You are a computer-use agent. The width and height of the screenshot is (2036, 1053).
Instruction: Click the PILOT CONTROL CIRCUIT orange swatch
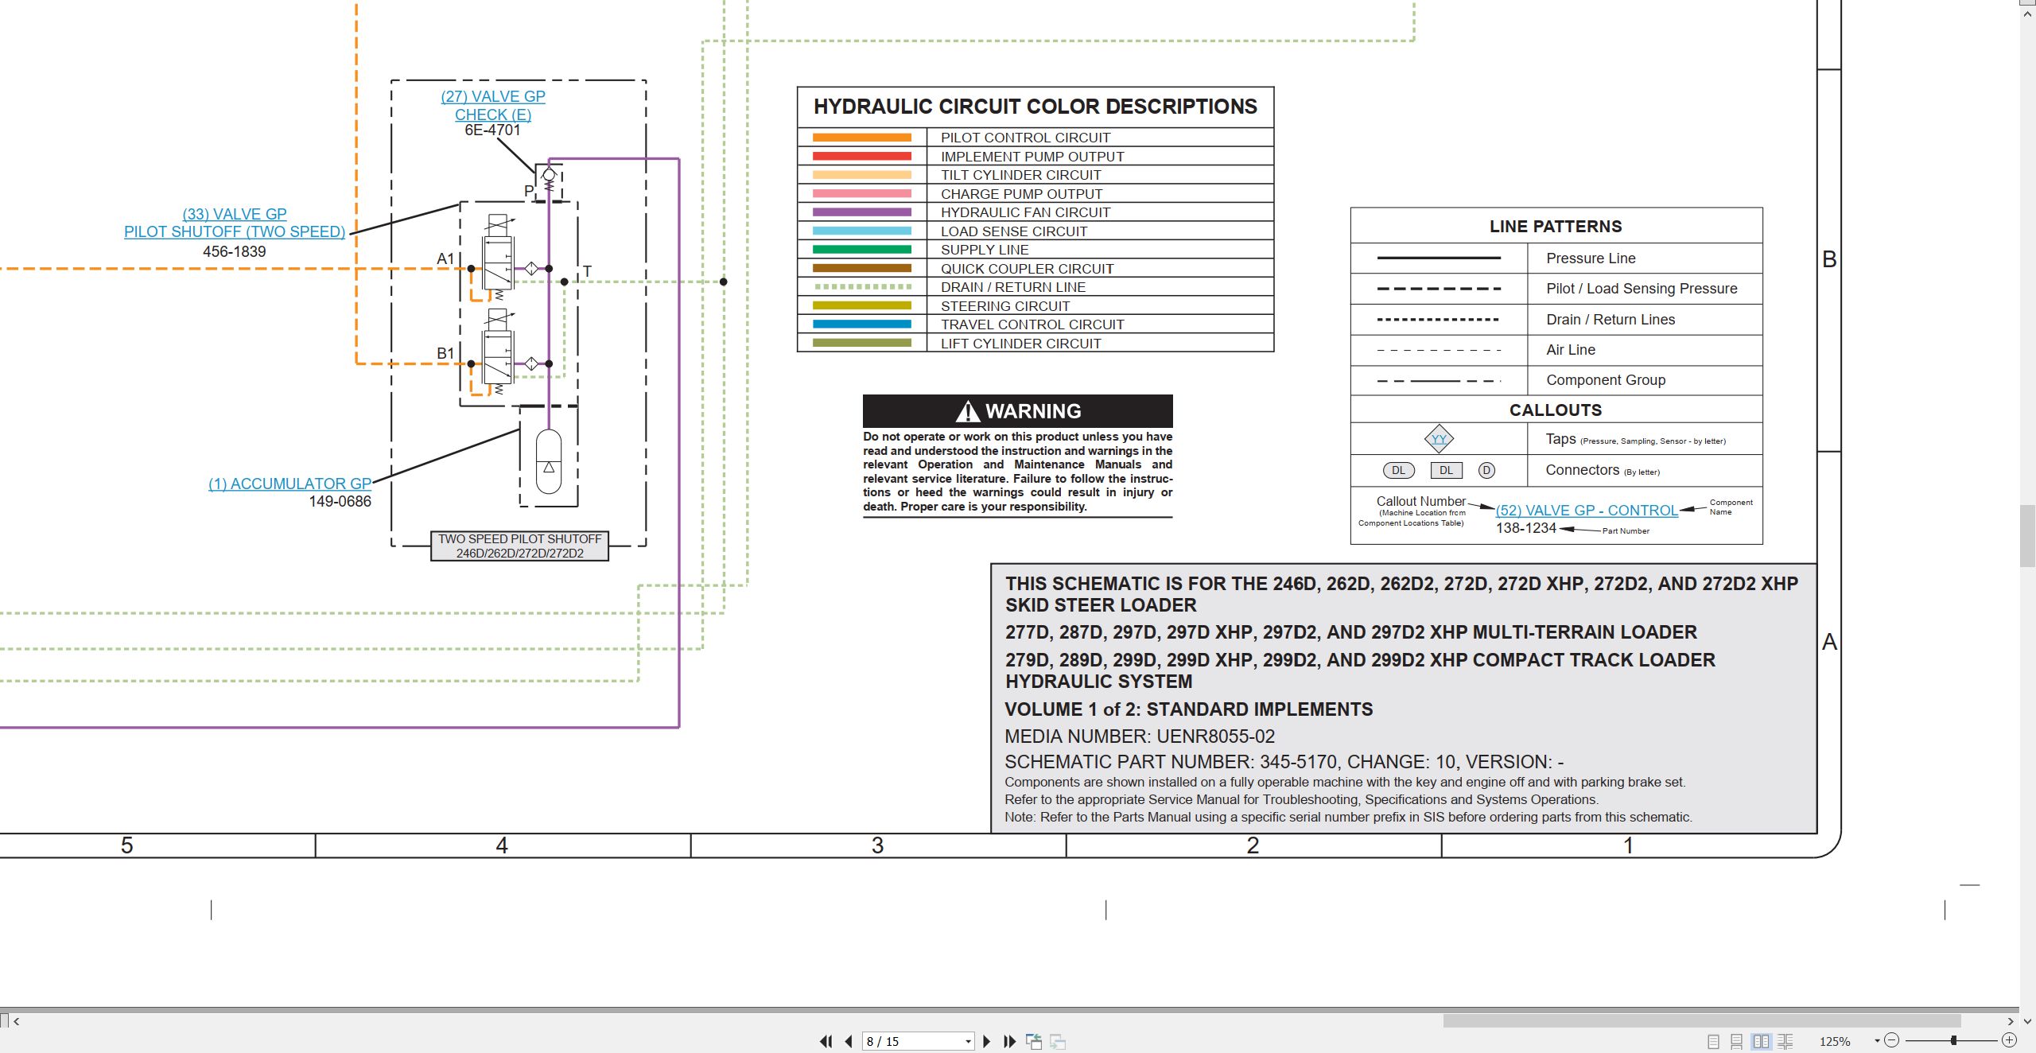tap(861, 138)
